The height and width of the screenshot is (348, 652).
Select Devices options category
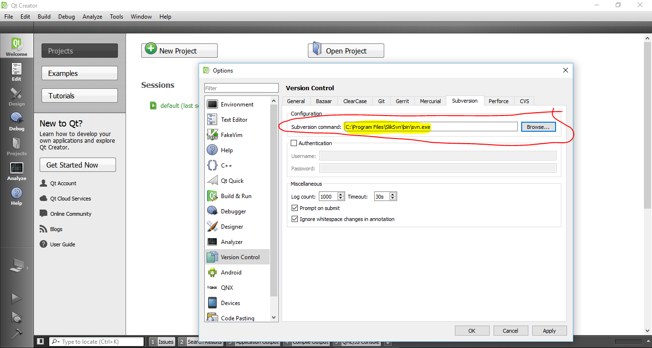tap(237, 303)
